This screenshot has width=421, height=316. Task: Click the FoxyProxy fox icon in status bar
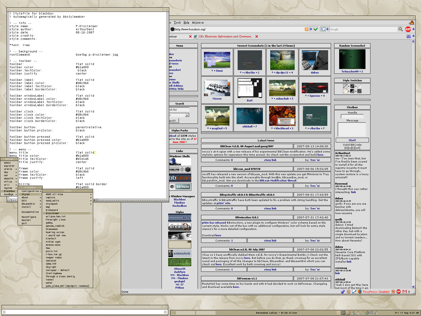[360, 292]
